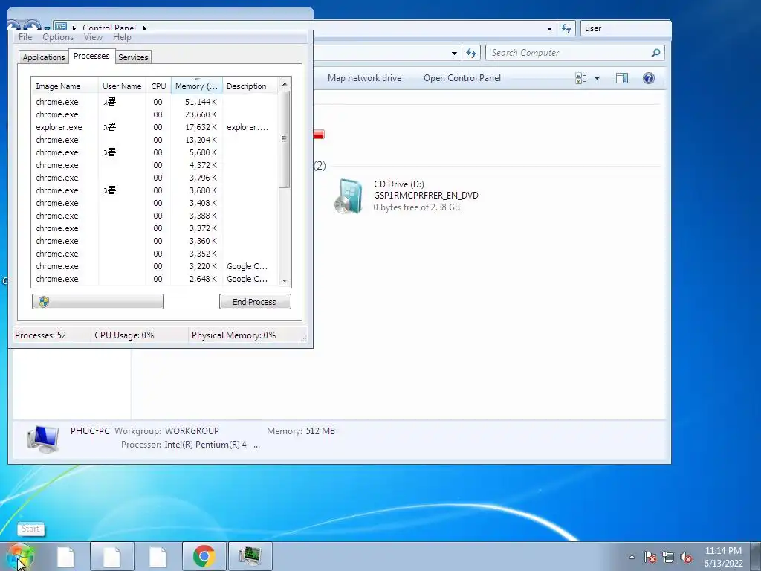Click Open Control Panel in Explorer toolbar
Image resolution: width=761 pixels, height=571 pixels.
pos(462,78)
